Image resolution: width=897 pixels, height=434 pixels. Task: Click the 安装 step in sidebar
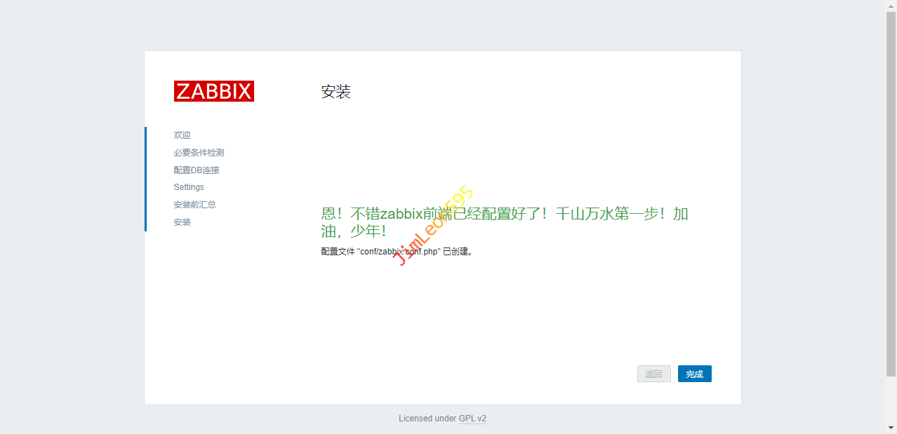click(182, 222)
